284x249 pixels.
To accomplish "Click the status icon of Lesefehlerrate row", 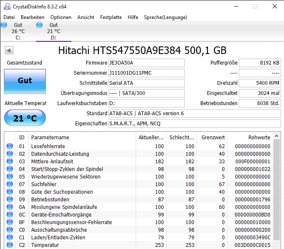I will [10, 146].
